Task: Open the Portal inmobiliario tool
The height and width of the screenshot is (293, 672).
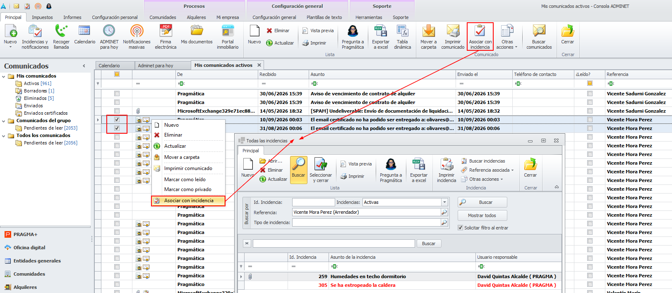Action: pos(228,37)
